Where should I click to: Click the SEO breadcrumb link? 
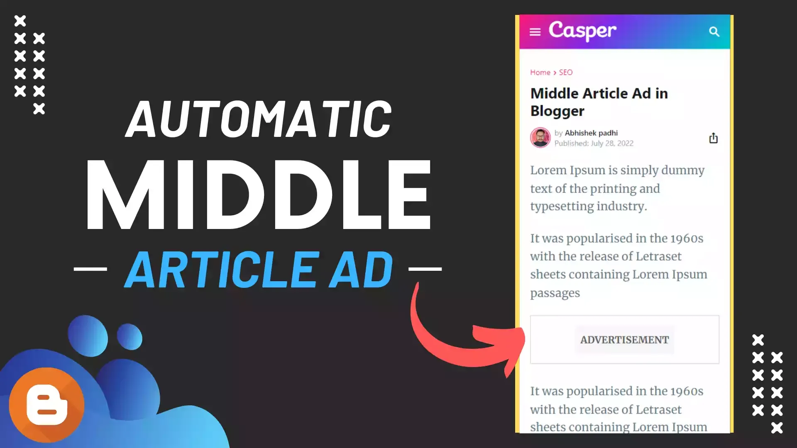pos(565,72)
